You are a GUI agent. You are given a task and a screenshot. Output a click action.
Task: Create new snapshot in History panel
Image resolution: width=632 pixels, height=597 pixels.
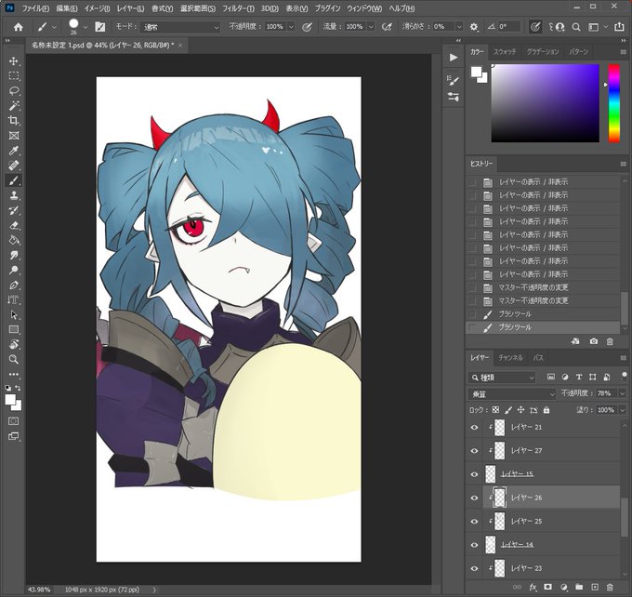594,341
